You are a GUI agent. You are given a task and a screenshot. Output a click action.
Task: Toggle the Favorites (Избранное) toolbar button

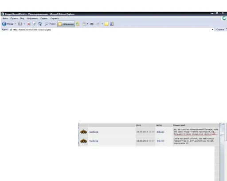pyautogui.click(x=66, y=24)
